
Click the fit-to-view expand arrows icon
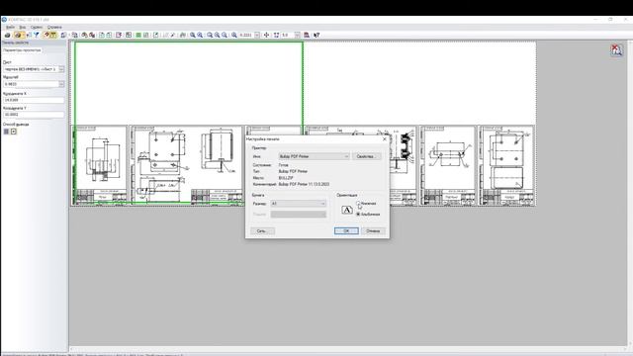277,36
